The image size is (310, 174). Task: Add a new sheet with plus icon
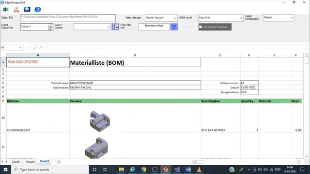point(59,162)
